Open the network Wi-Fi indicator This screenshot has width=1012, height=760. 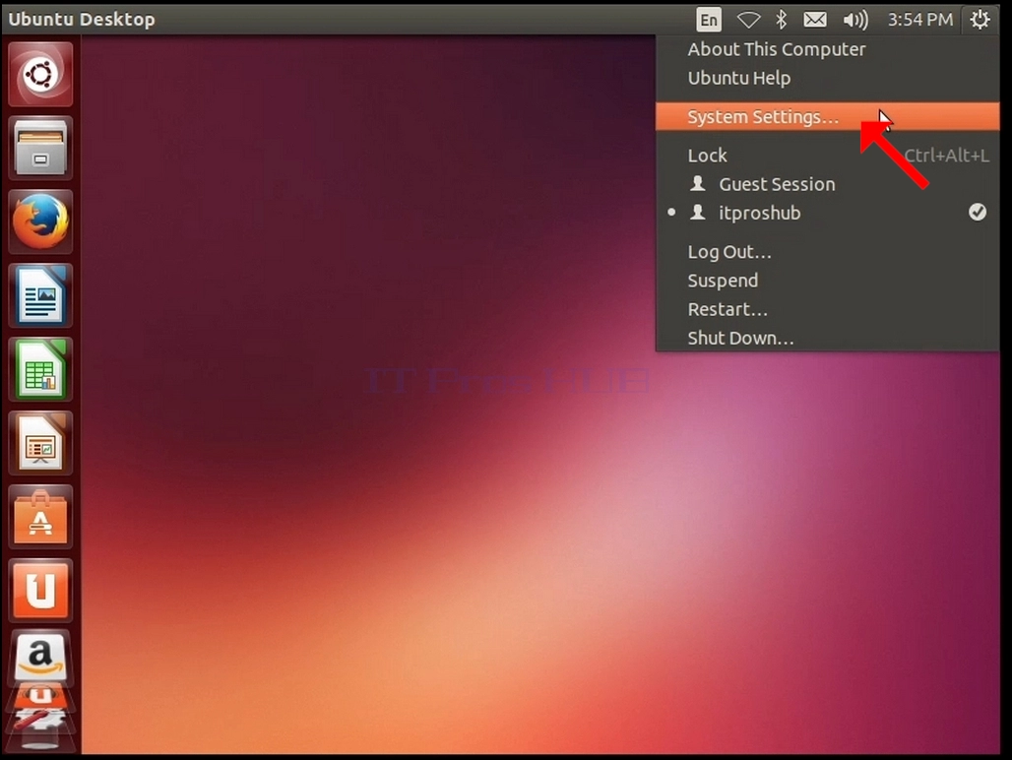pyautogui.click(x=748, y=20)
